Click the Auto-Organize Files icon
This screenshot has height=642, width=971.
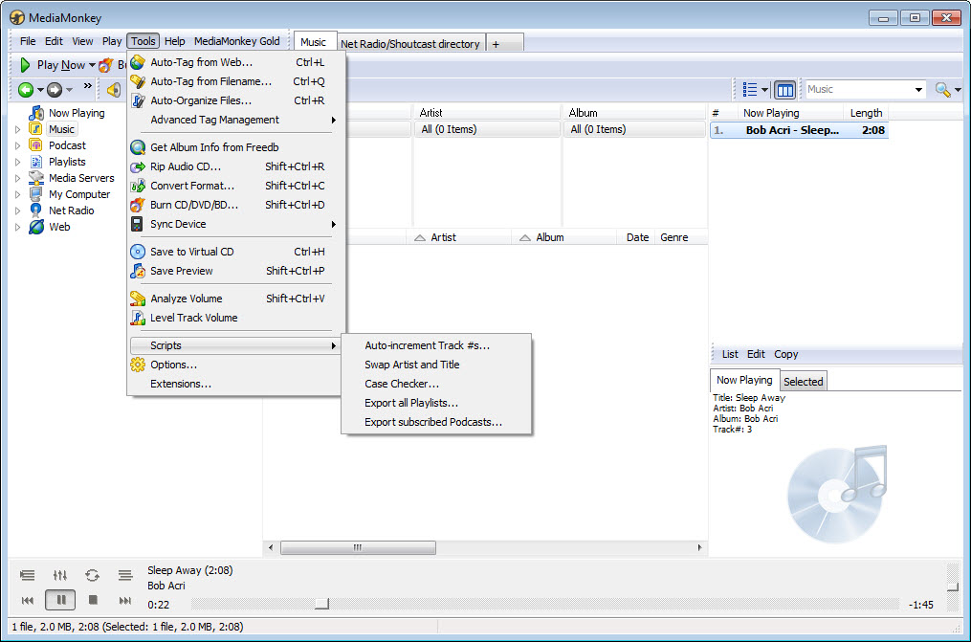pos(138,100)
